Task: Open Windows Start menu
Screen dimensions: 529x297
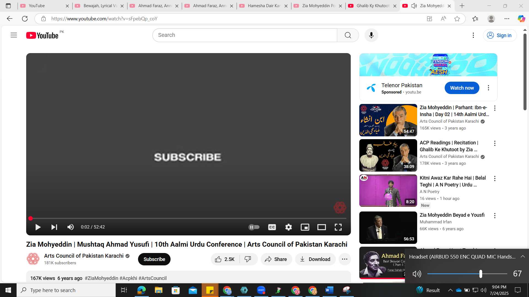Action: [8, 290]
